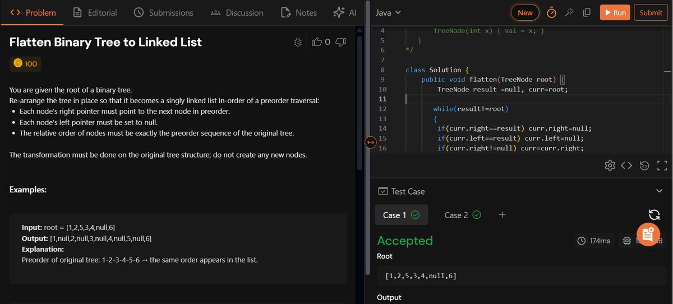673x304 pixels.
Task: Click the while(result!=root) line
Action: click(471, 109)
